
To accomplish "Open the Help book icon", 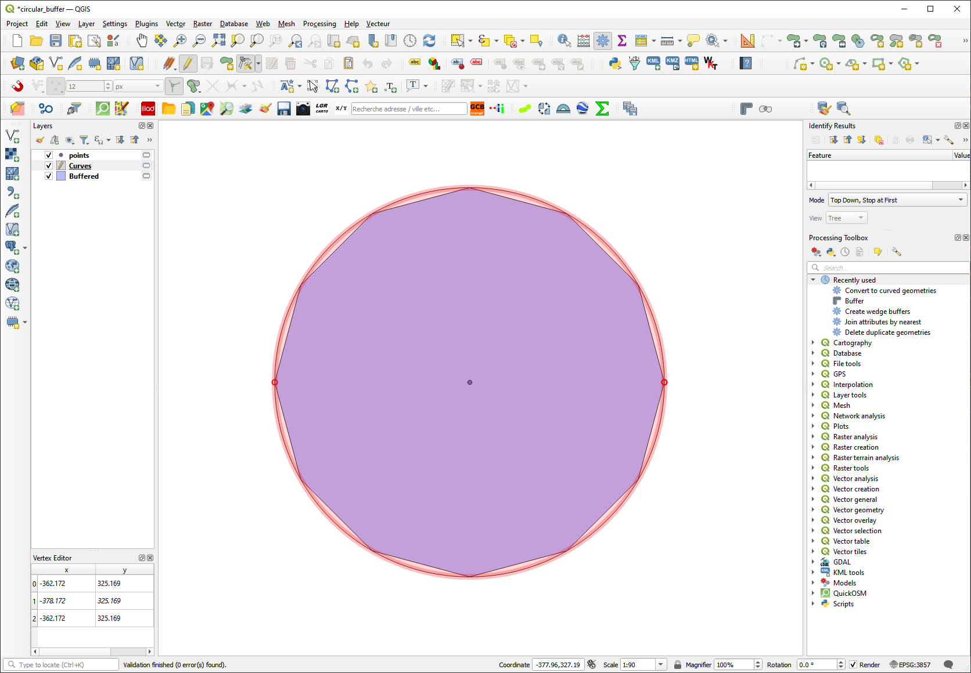I will point(746,63).
